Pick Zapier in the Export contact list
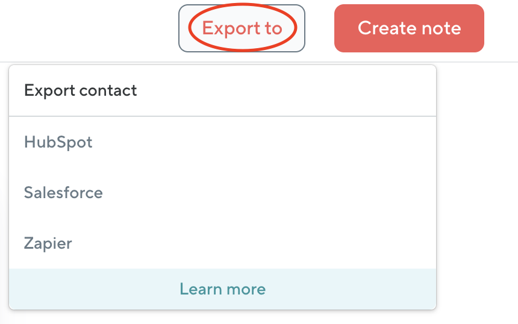 click(x=222, y=243)
